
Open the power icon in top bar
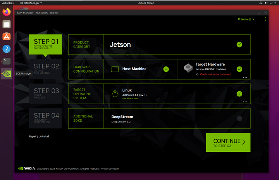pos(271,3)
